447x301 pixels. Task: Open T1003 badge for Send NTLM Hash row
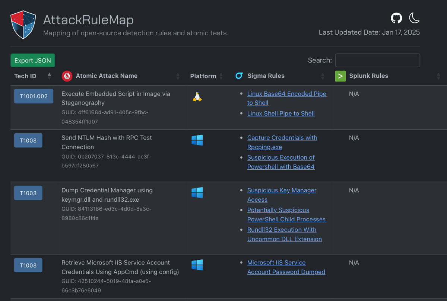pos(28,140)
